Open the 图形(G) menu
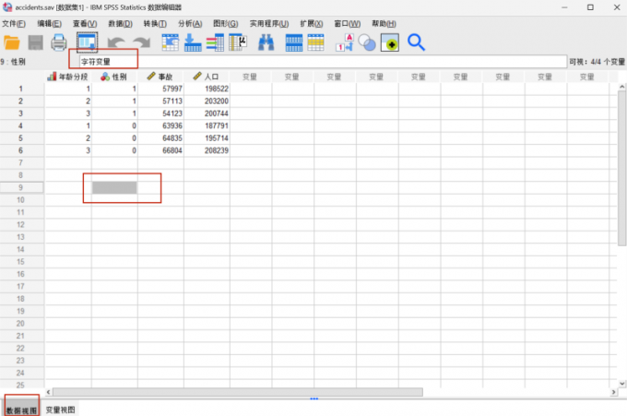This screenshot has width=627, height=416. coord(225,23)
